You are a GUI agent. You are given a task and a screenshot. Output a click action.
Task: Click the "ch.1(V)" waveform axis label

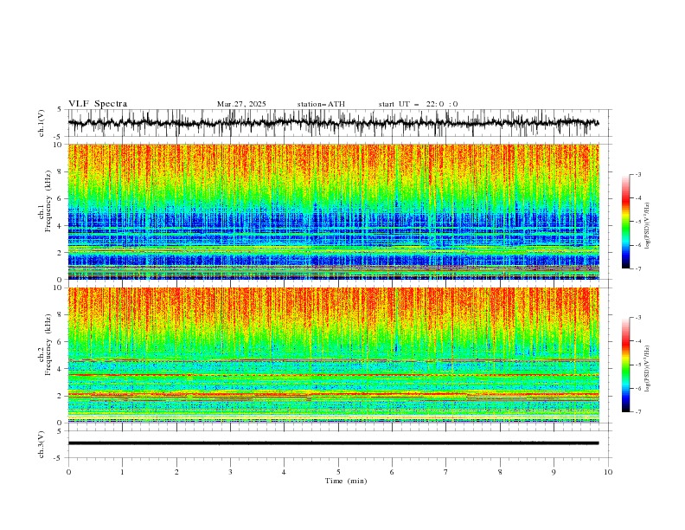coord(42,123)
